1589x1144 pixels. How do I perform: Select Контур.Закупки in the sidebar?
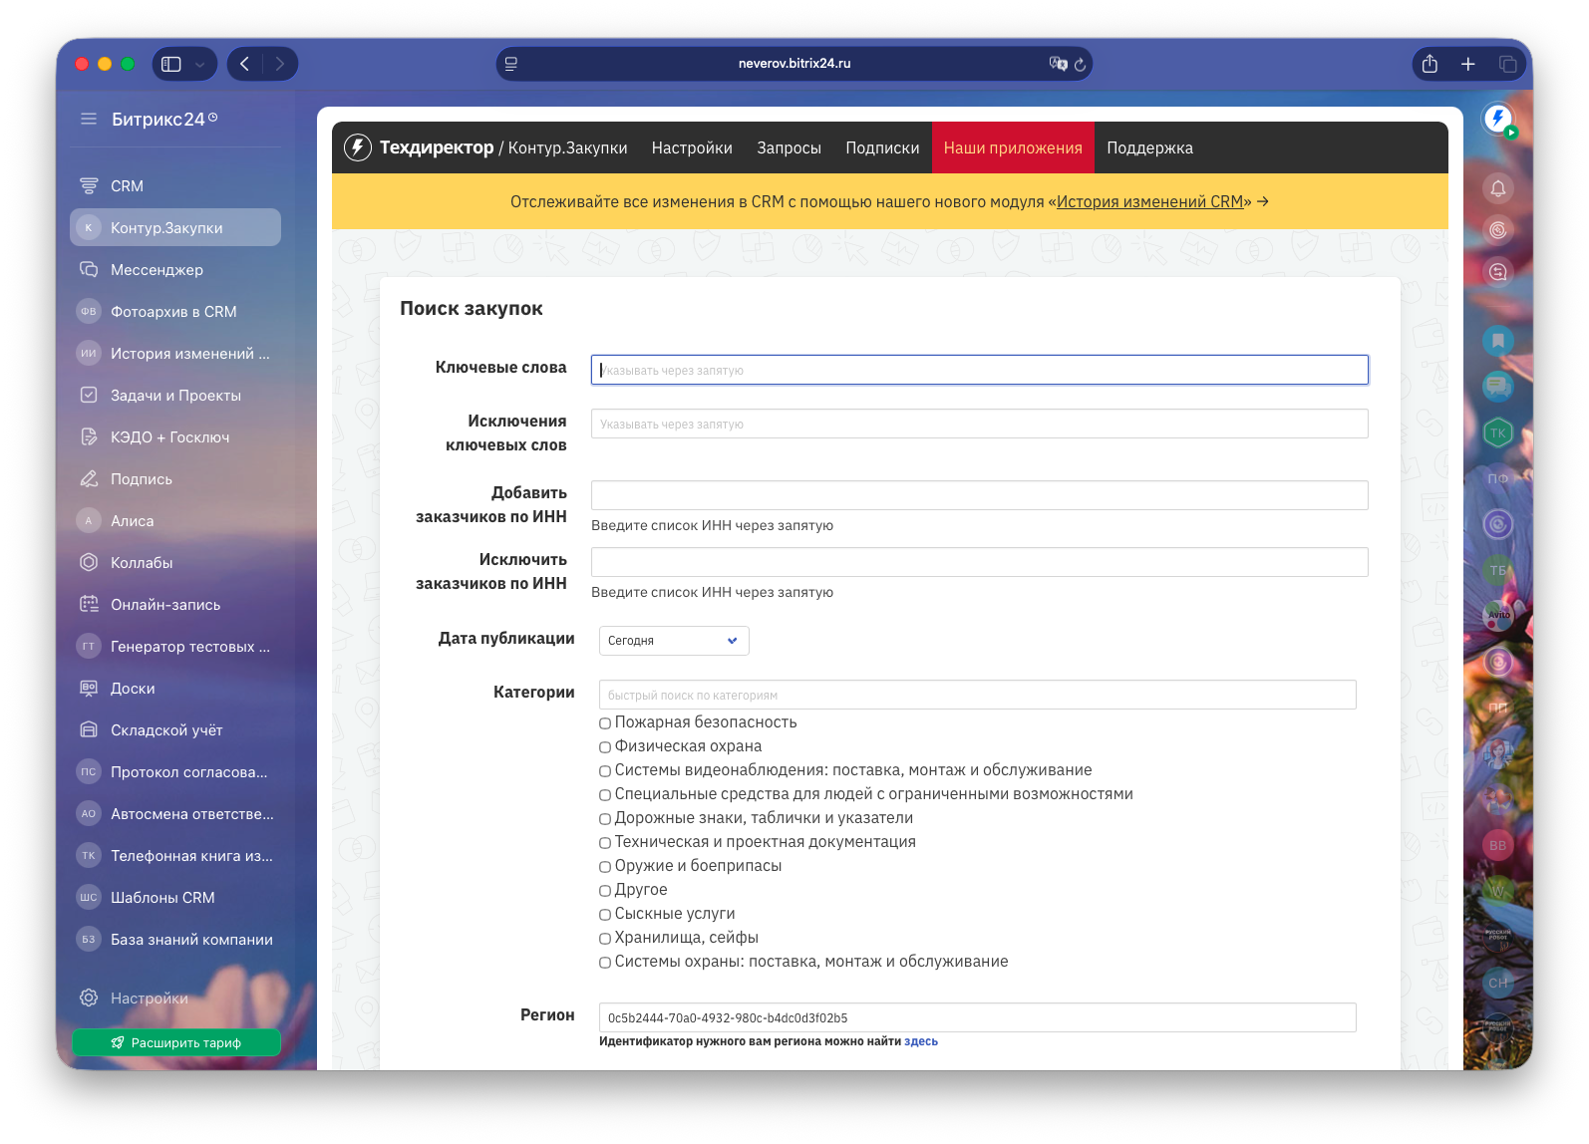tap(175, 228)
